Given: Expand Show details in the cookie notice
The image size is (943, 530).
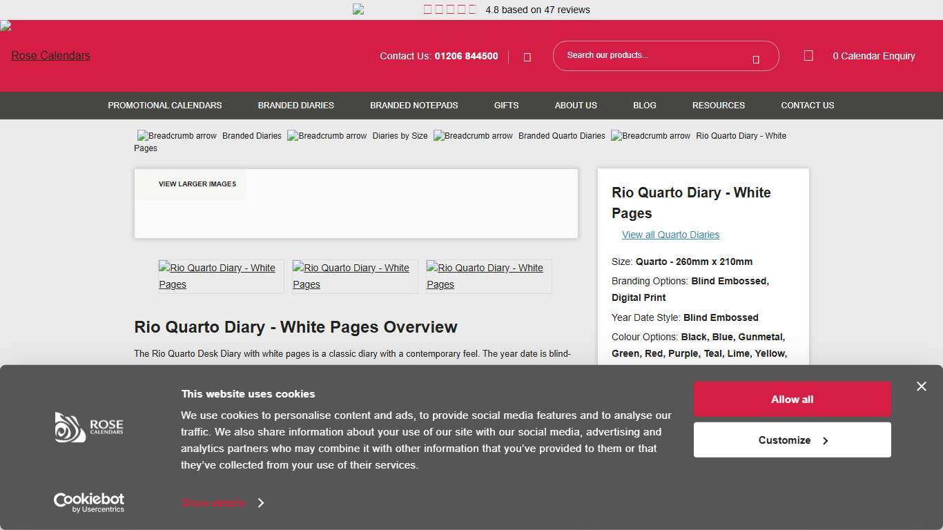Looking at the screenshot, I should (213, 503).
